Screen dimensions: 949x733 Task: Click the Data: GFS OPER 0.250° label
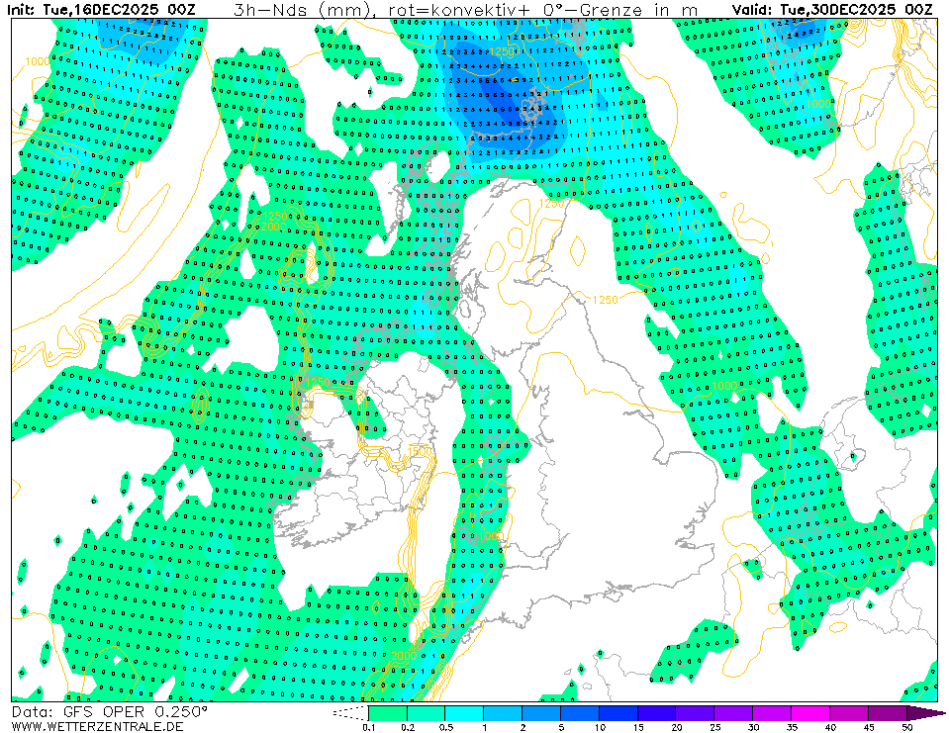(x=110, y=711)
